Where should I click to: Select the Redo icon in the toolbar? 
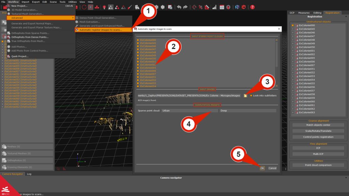point(186,6)
